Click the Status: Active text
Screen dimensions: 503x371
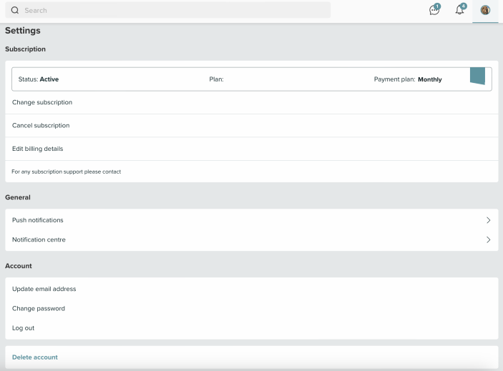39,79
